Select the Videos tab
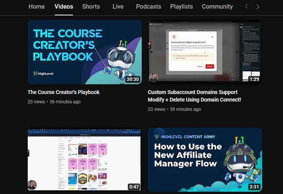Viewport: 283px width, 194px height. point(64,7)
